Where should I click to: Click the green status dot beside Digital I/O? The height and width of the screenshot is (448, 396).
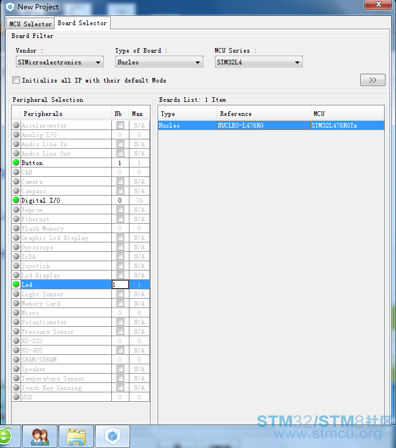click(16, 200)
